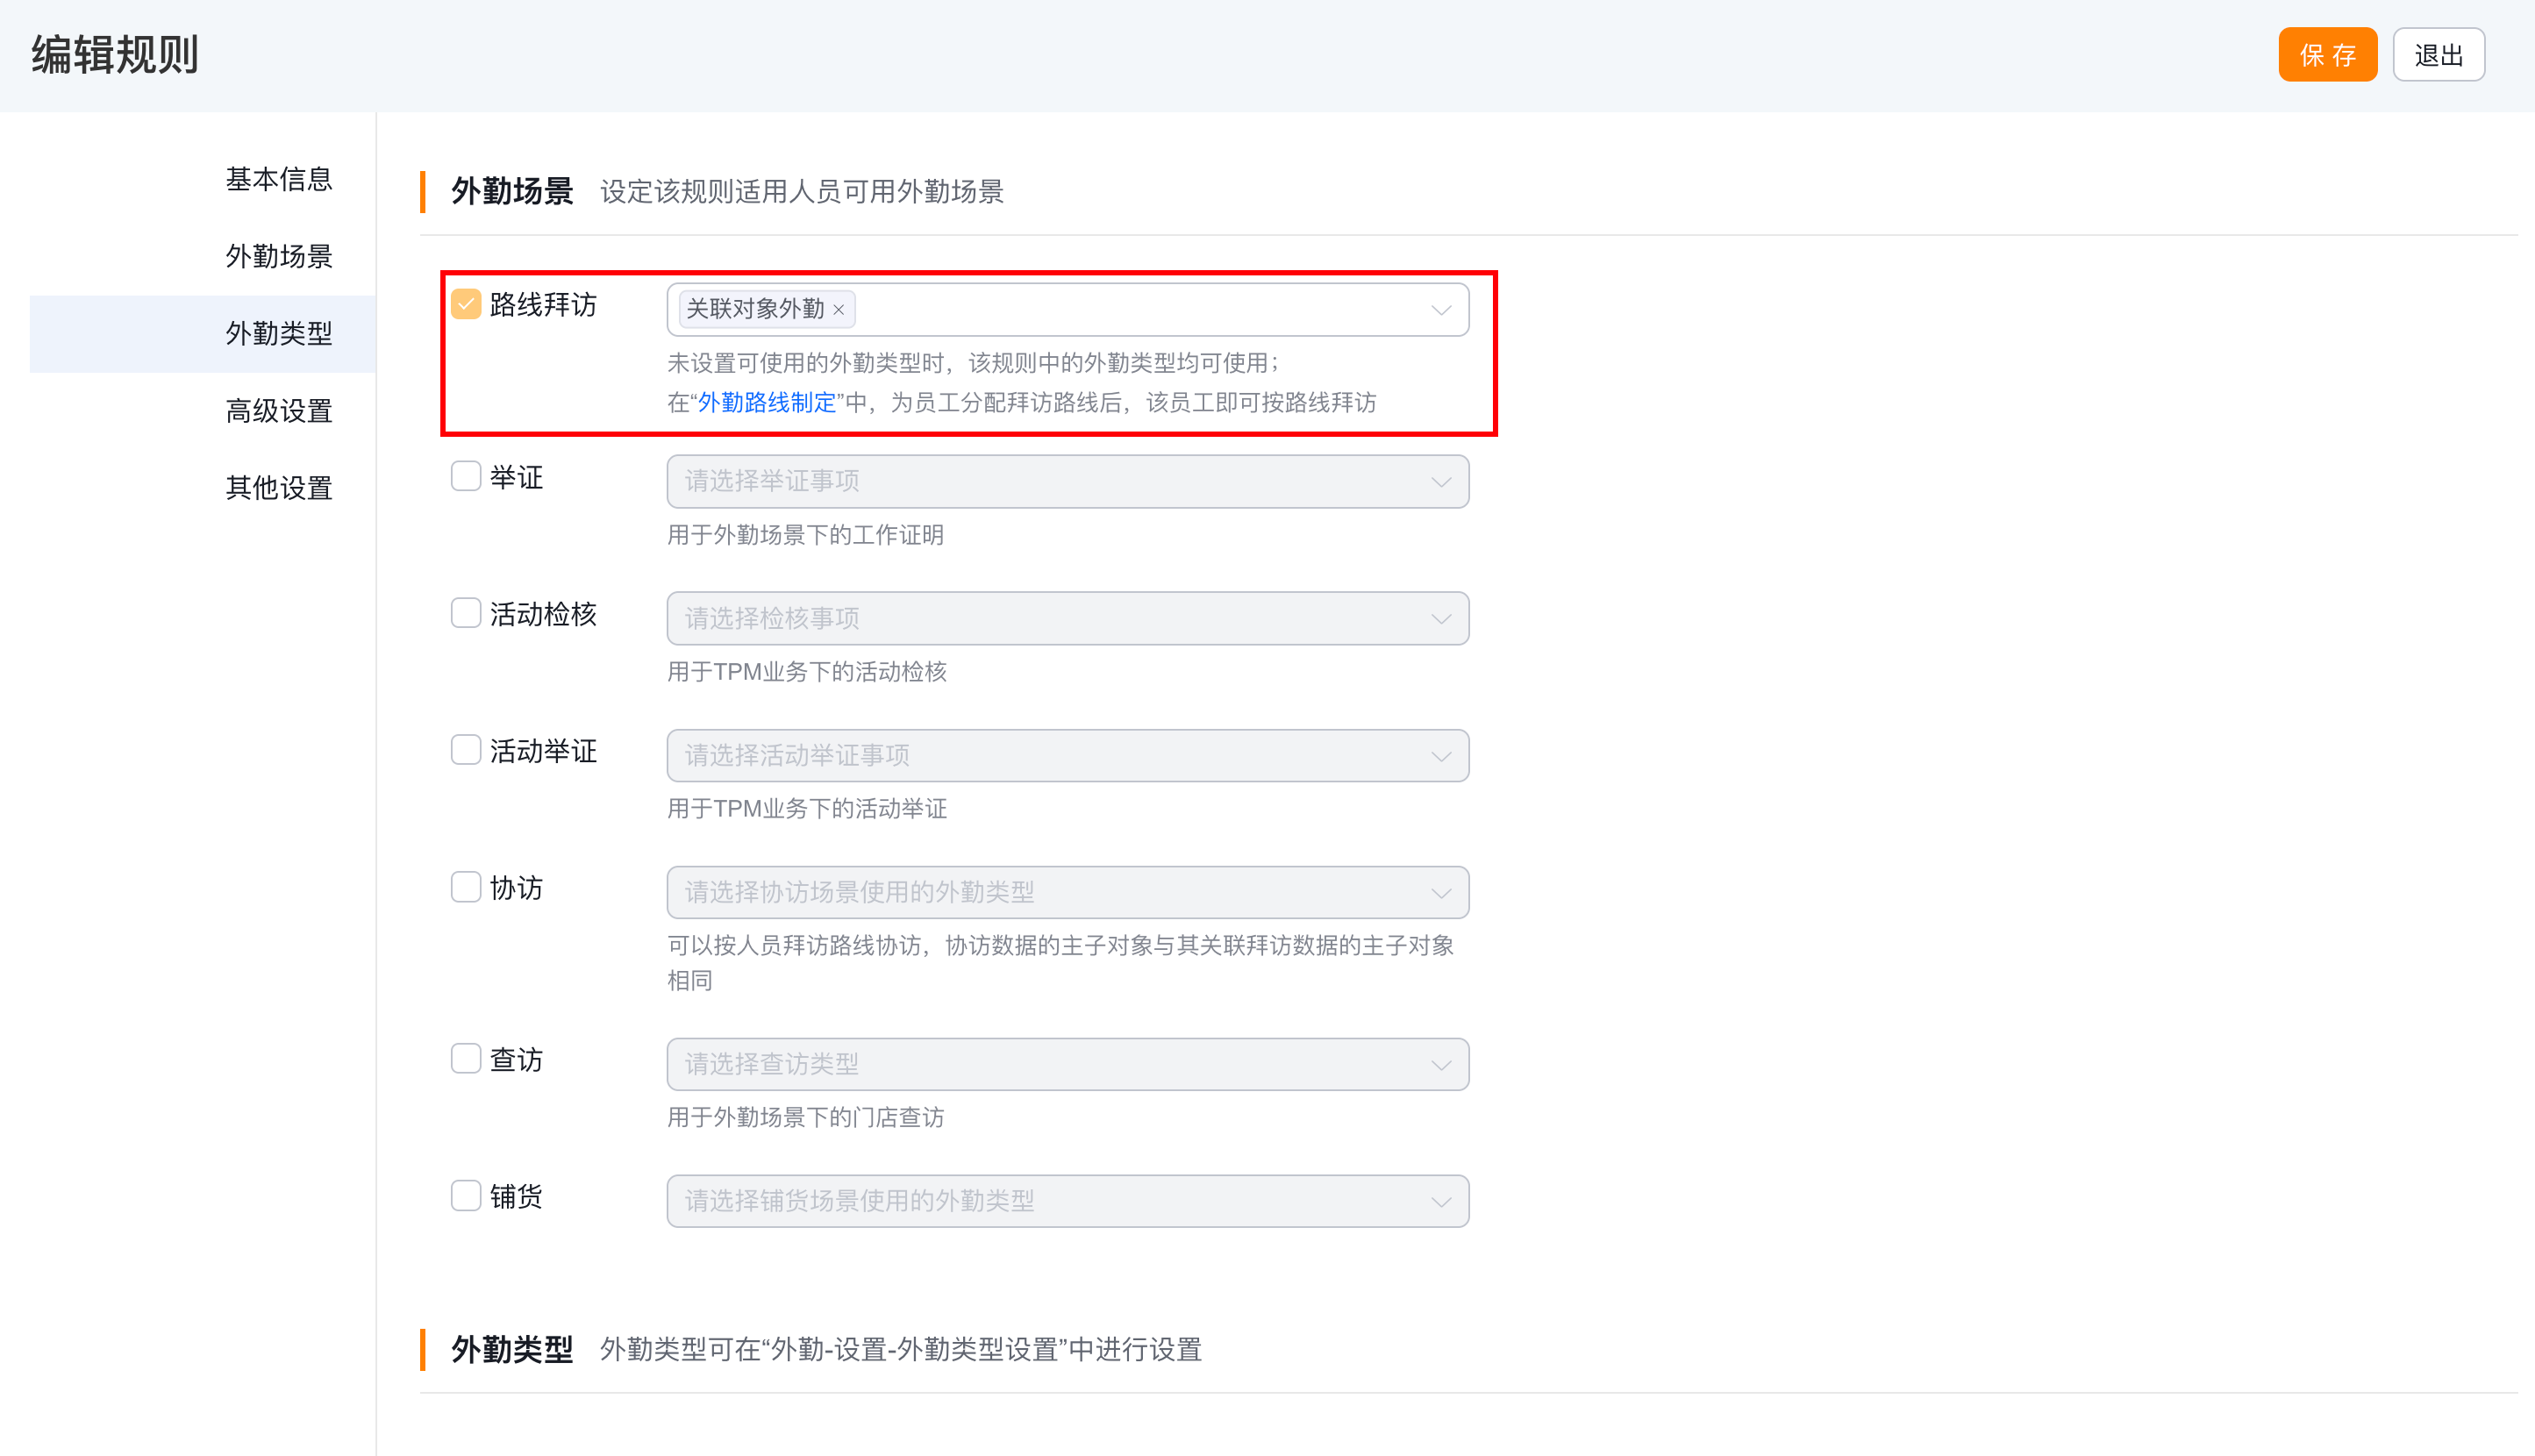Image resolution: width=2535 pixels, height=1456 pixels.
Task: Click the hint 用于外勤场景下的门店查访
Action: click(x=805, y=1118)
